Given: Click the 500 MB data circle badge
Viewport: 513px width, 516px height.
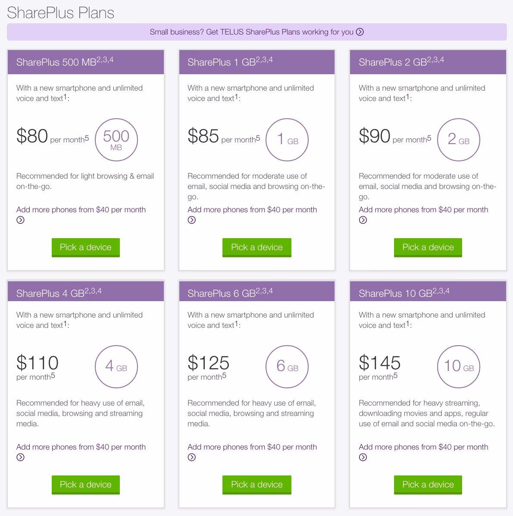Looking at the screenshot, I should [x=116, y=140].
